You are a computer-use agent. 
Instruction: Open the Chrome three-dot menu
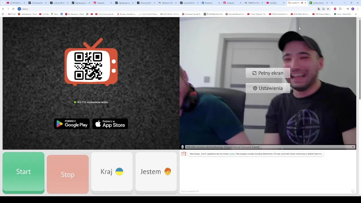(357, 9)
